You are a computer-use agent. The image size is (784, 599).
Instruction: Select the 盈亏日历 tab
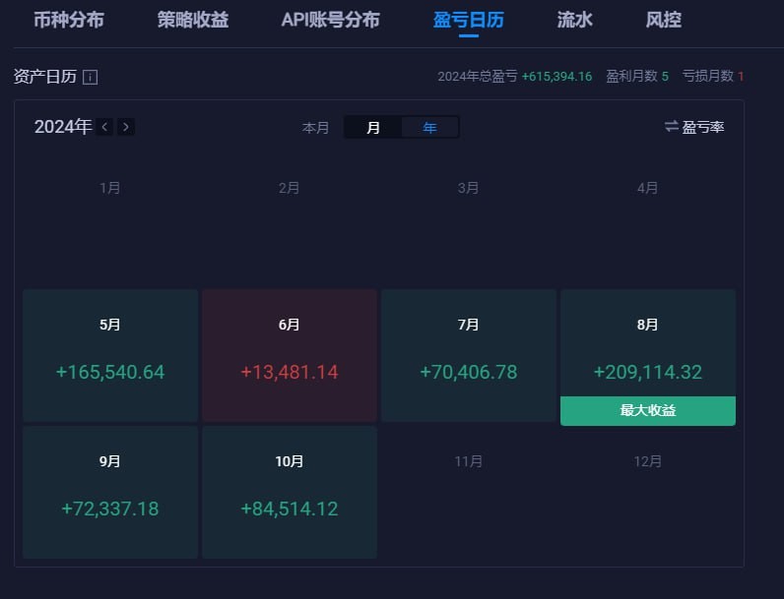(x=468, y=20)
